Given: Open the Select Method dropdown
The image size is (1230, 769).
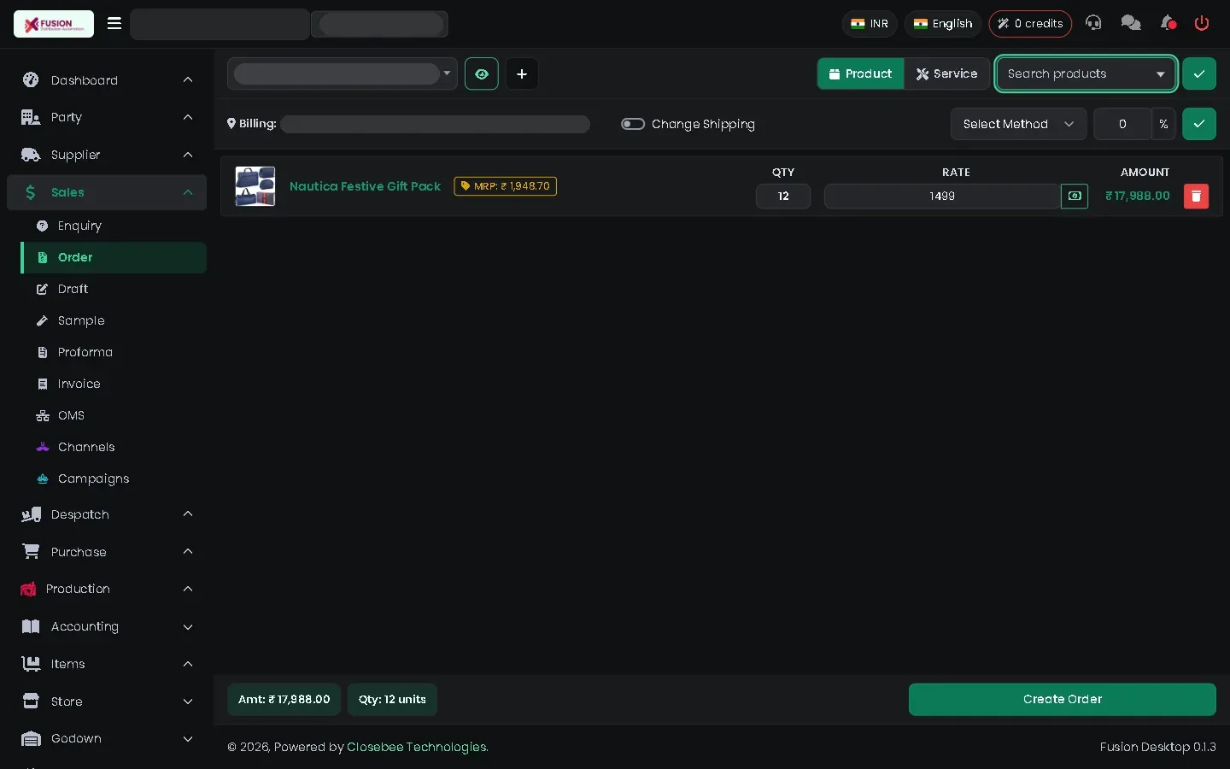Looking at the screenshot, I should click(1018, 124).
